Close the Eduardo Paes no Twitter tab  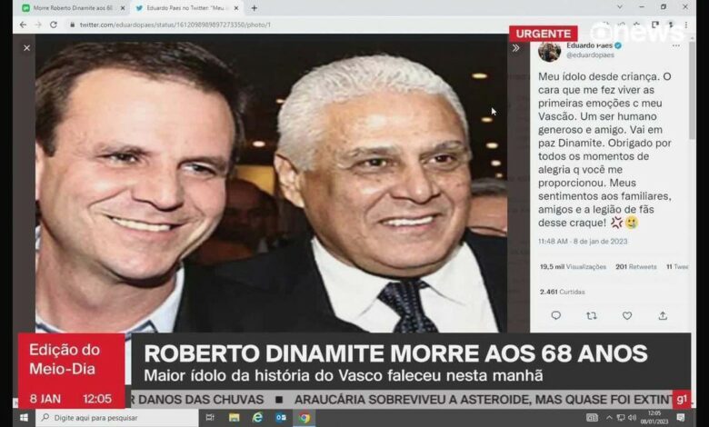[236, 8]
